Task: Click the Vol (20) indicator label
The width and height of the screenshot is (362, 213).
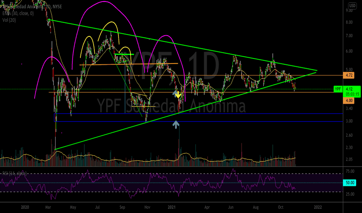Action: pos(9,20)
